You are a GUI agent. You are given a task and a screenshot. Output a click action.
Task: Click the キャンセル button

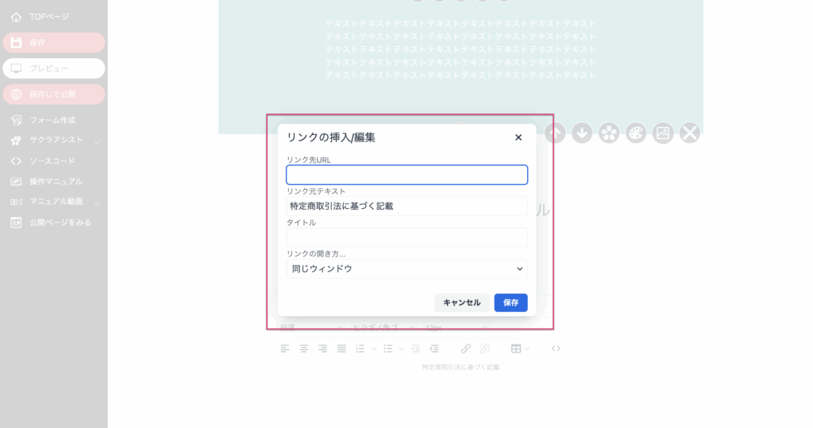(x=461, y=303)
